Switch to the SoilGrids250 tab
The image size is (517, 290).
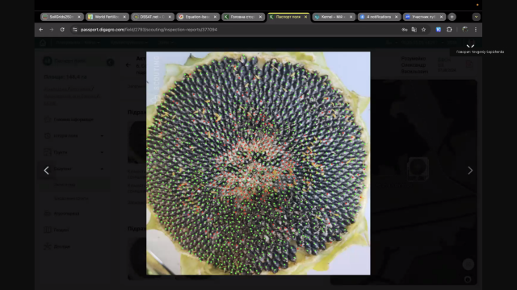point(61,17)
